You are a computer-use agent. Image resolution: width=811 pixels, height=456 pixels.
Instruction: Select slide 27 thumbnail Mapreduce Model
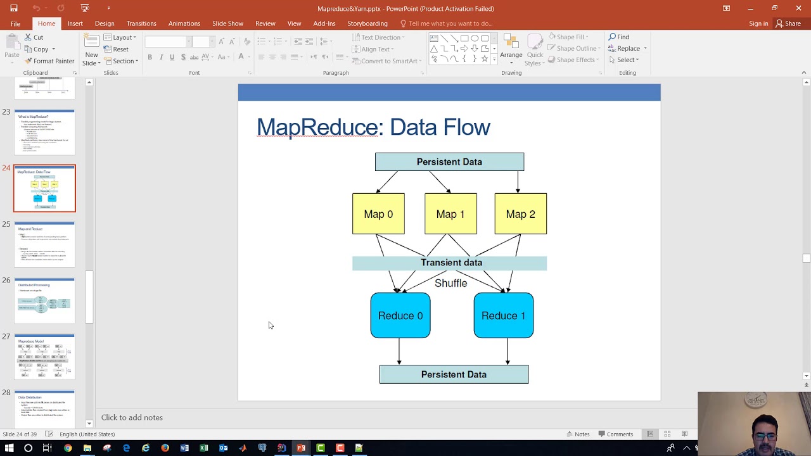(x=44, y=357)
